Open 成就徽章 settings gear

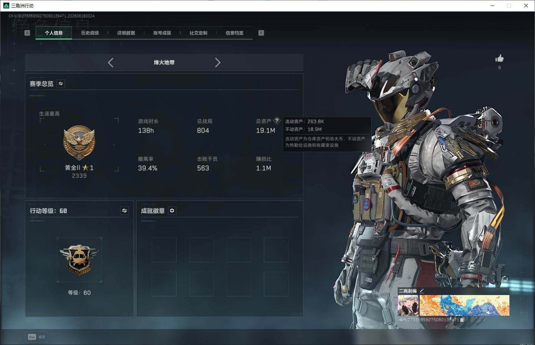pyautogui.click(x=172, y=211)
